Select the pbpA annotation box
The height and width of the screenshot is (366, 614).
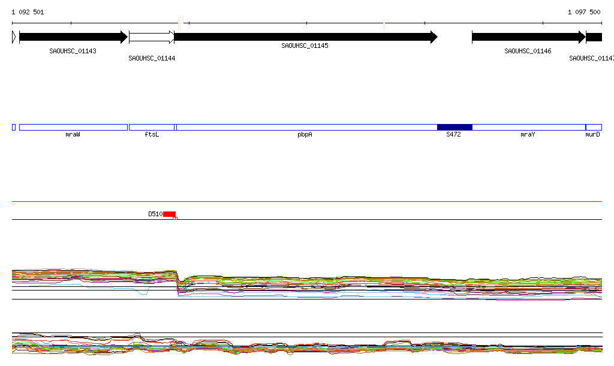306,127
